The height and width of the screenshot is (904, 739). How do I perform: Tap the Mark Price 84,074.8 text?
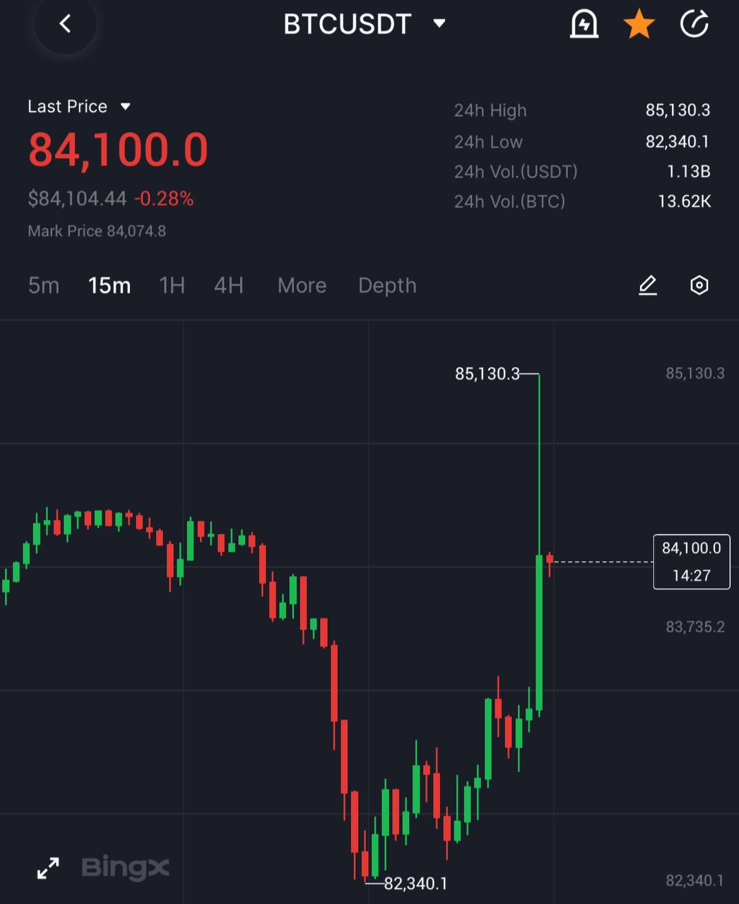pyautogui.click(x=97, y=231)
